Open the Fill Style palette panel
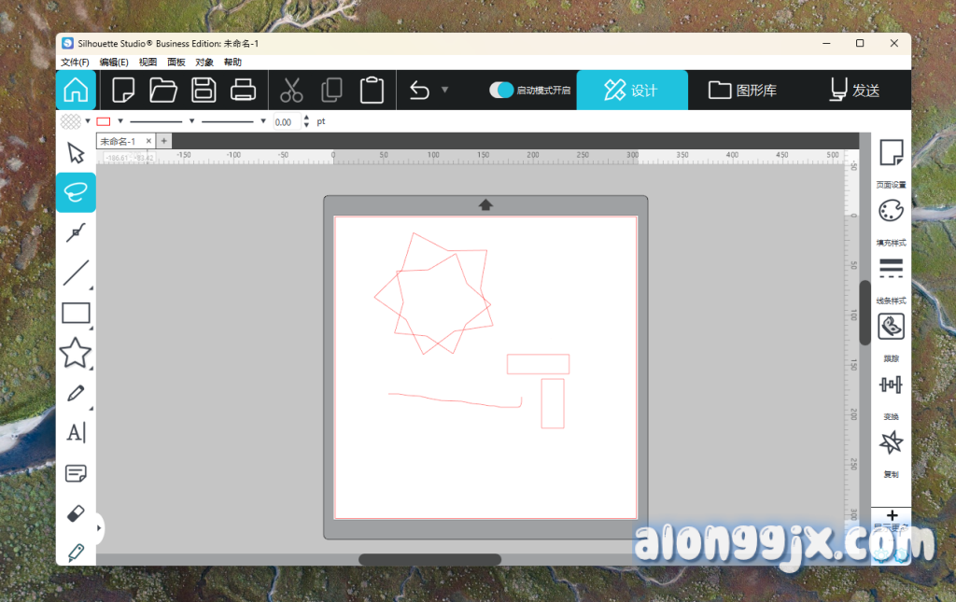The image size is (956, 602). click(892, 211)
